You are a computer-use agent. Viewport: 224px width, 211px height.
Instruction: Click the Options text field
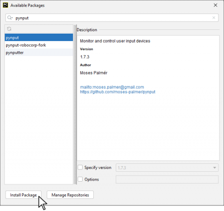point(167,179)
